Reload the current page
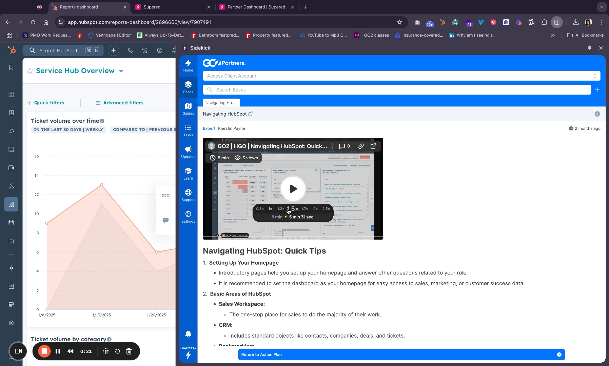The height and width of the screenshot is (366, 609). (33, 22)
